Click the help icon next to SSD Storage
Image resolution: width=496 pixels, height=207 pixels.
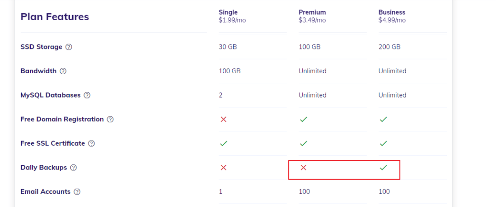point(69,47)
